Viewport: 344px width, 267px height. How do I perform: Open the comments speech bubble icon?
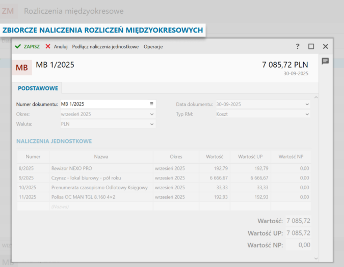point(325,61)
